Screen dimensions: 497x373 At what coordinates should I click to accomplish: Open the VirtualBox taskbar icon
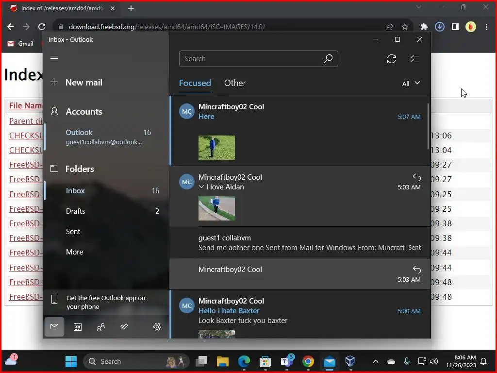coord(350,361)
